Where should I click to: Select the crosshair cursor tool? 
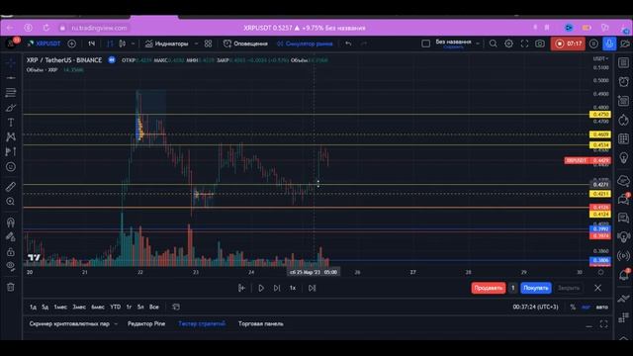11,63
